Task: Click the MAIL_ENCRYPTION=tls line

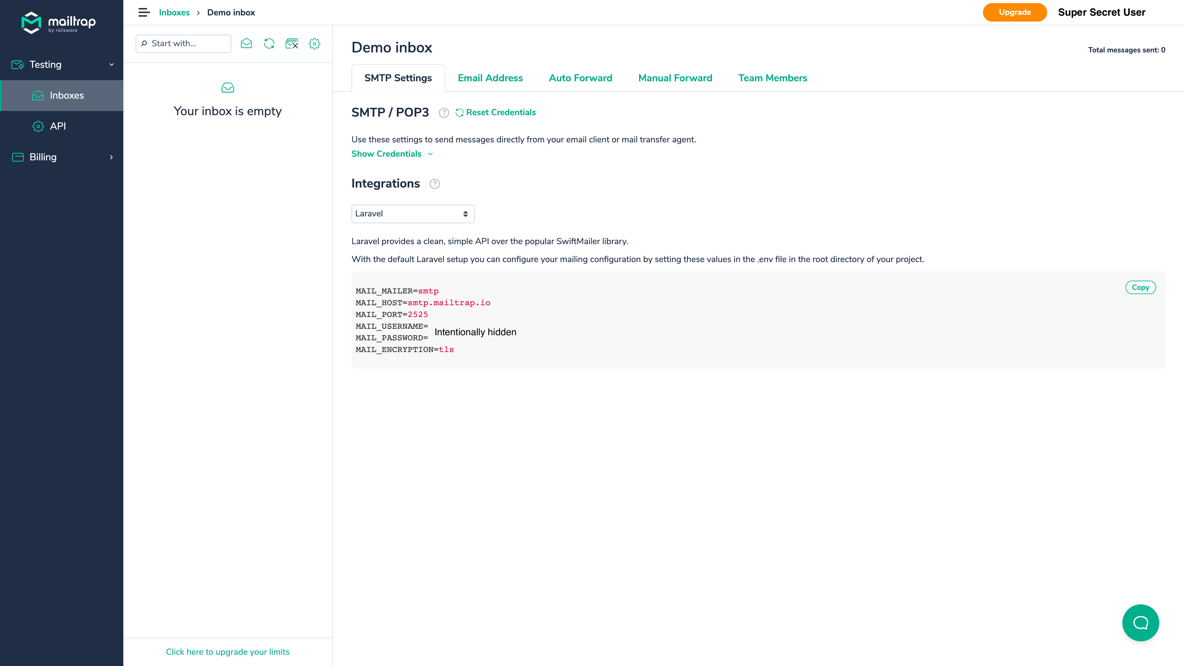Action: click(404, 350)
